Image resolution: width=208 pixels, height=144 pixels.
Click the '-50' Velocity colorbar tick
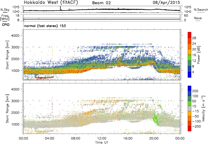click(196, 116)
